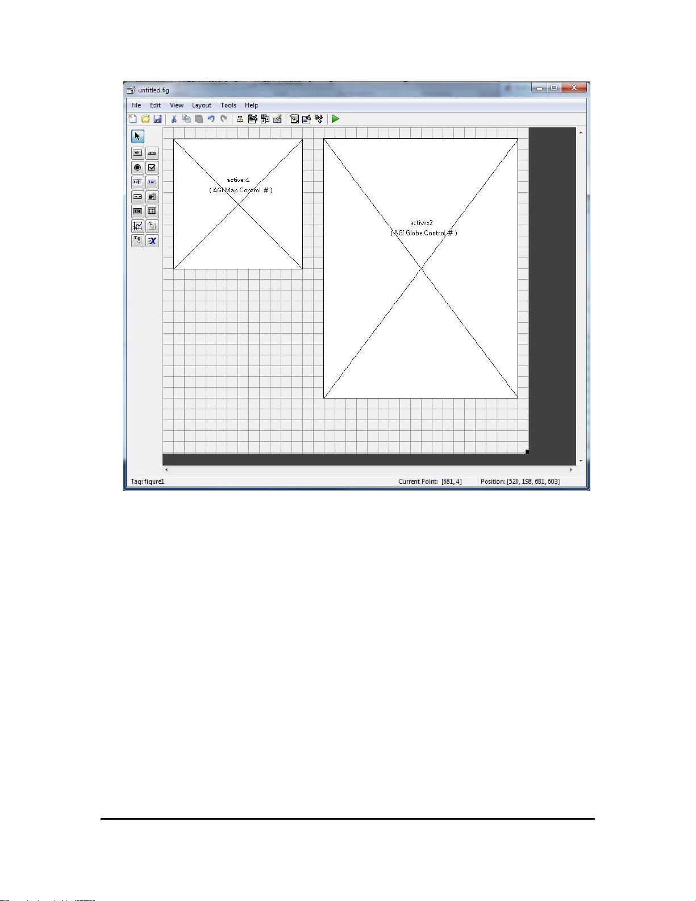Pick the Slider component tool

(x=152, y=153)
